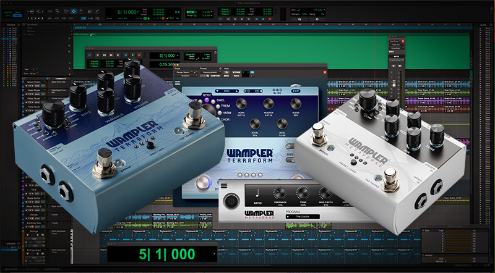This screenshot has width=495, height=273.
Task: Click plugin window COMPARE button
Action: coord(215,75)
